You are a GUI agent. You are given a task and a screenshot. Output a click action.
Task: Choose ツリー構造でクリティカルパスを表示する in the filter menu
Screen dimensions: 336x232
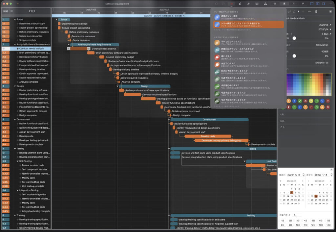[x=249, y=25]
